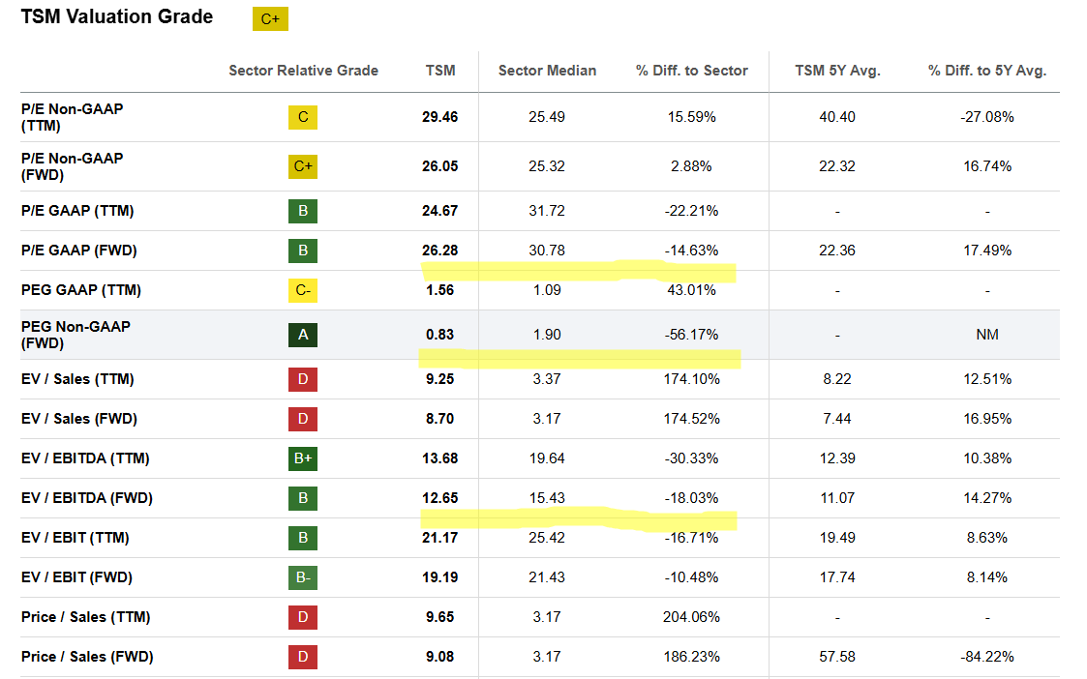The image size is (1087, 679).
Task: Click the % Diff. to 5Y Avg. header
Action: [987, 71]
